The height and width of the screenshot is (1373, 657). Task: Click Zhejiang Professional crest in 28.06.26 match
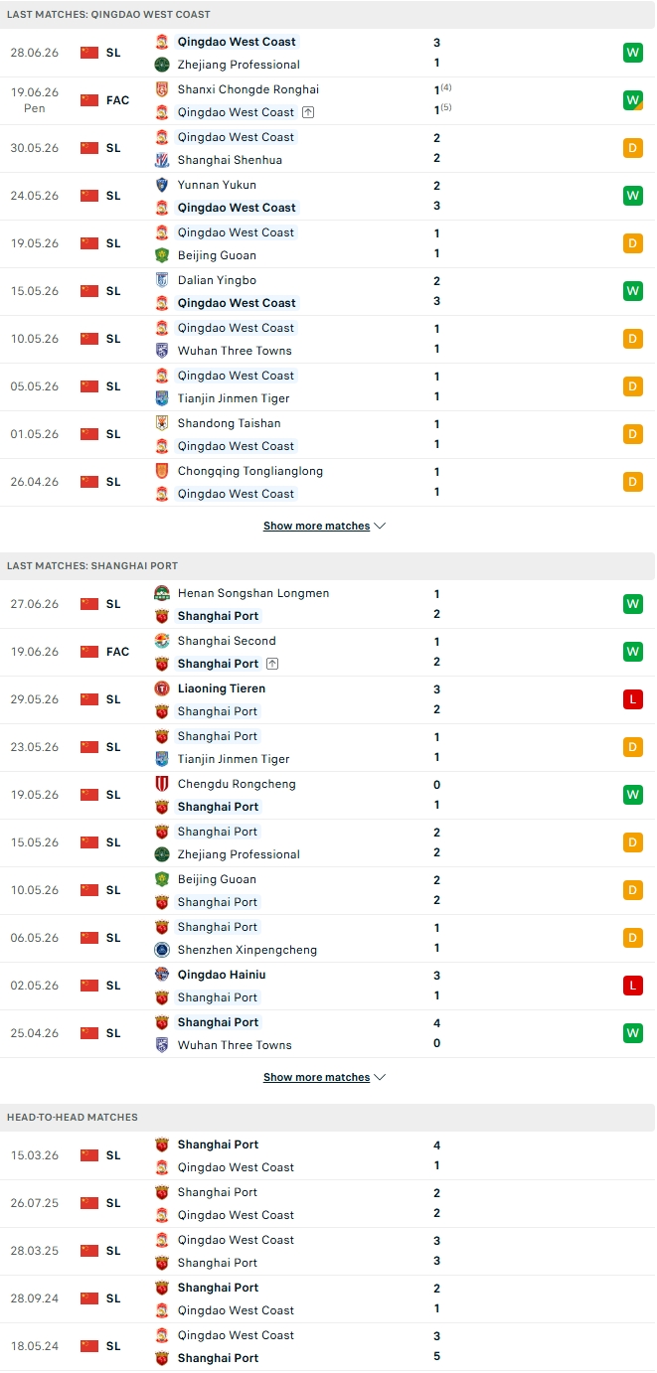tap(162, 65)
